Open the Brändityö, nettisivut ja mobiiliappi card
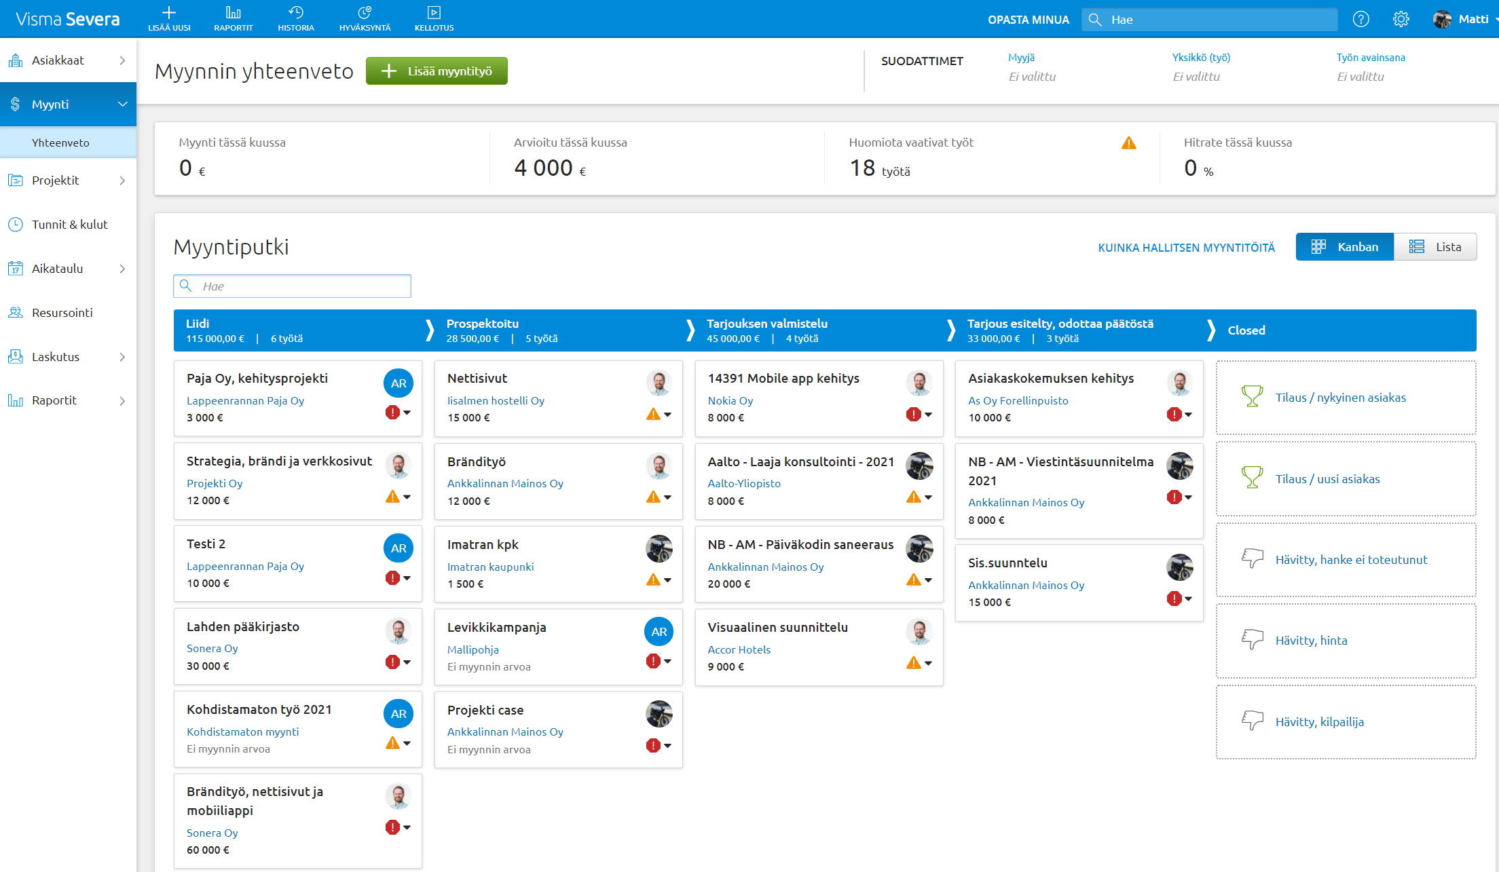The height and width of the screenshot is (872, 1499). 297,821
